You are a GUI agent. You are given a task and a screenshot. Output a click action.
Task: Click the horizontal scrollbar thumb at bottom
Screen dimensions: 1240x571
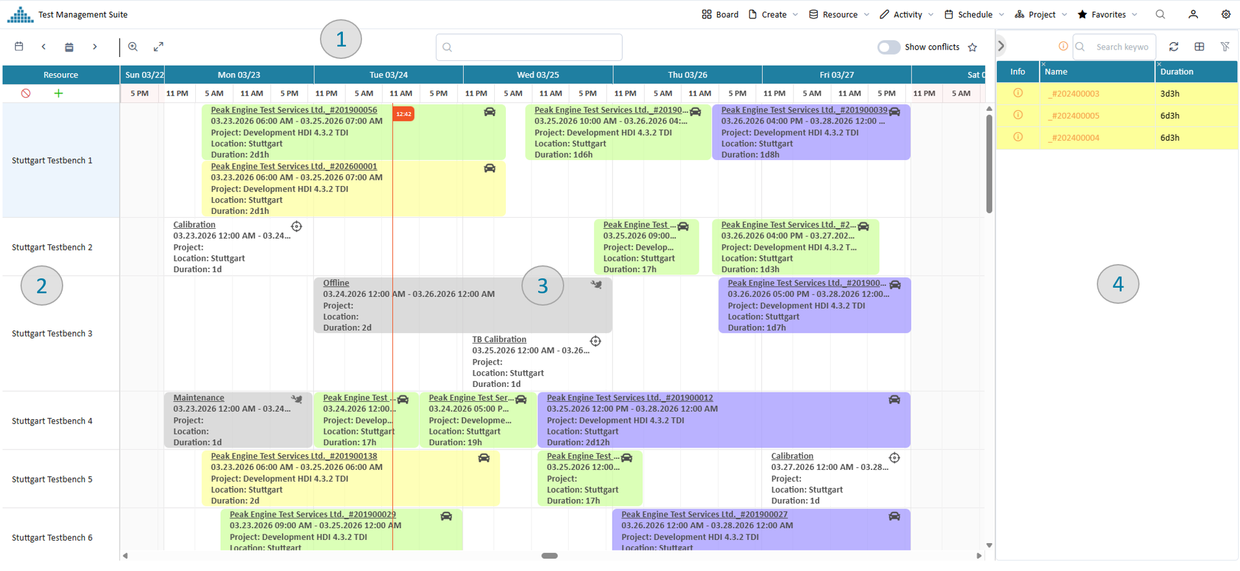tap(549, 556)
